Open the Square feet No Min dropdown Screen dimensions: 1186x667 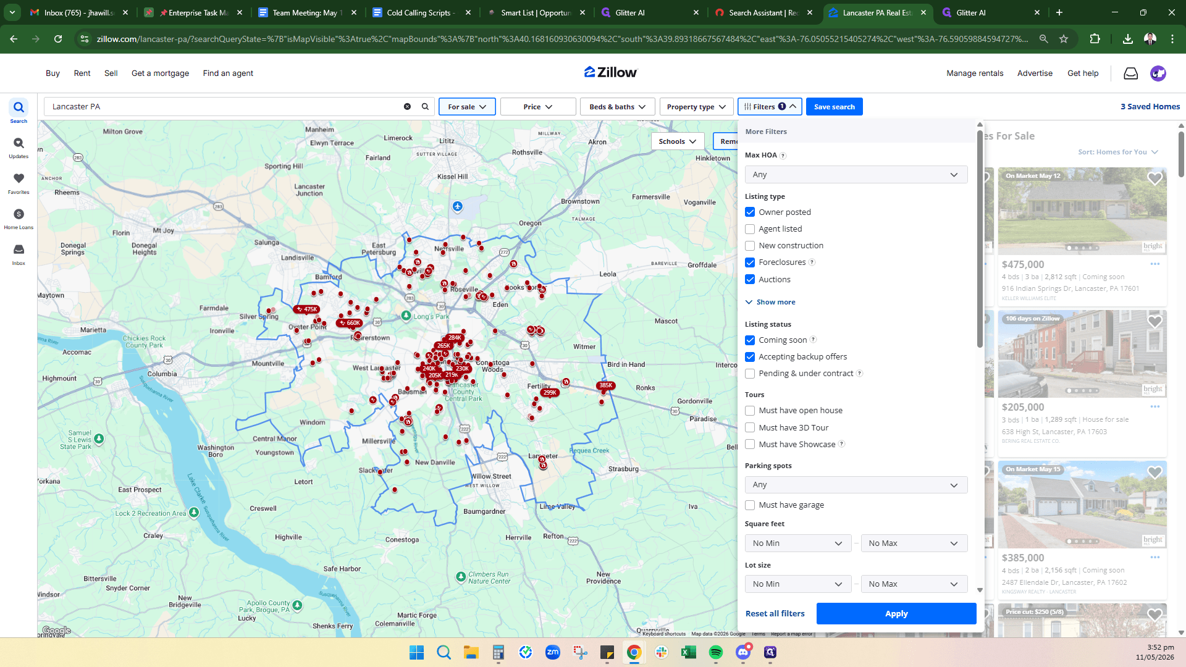(797, 543)
